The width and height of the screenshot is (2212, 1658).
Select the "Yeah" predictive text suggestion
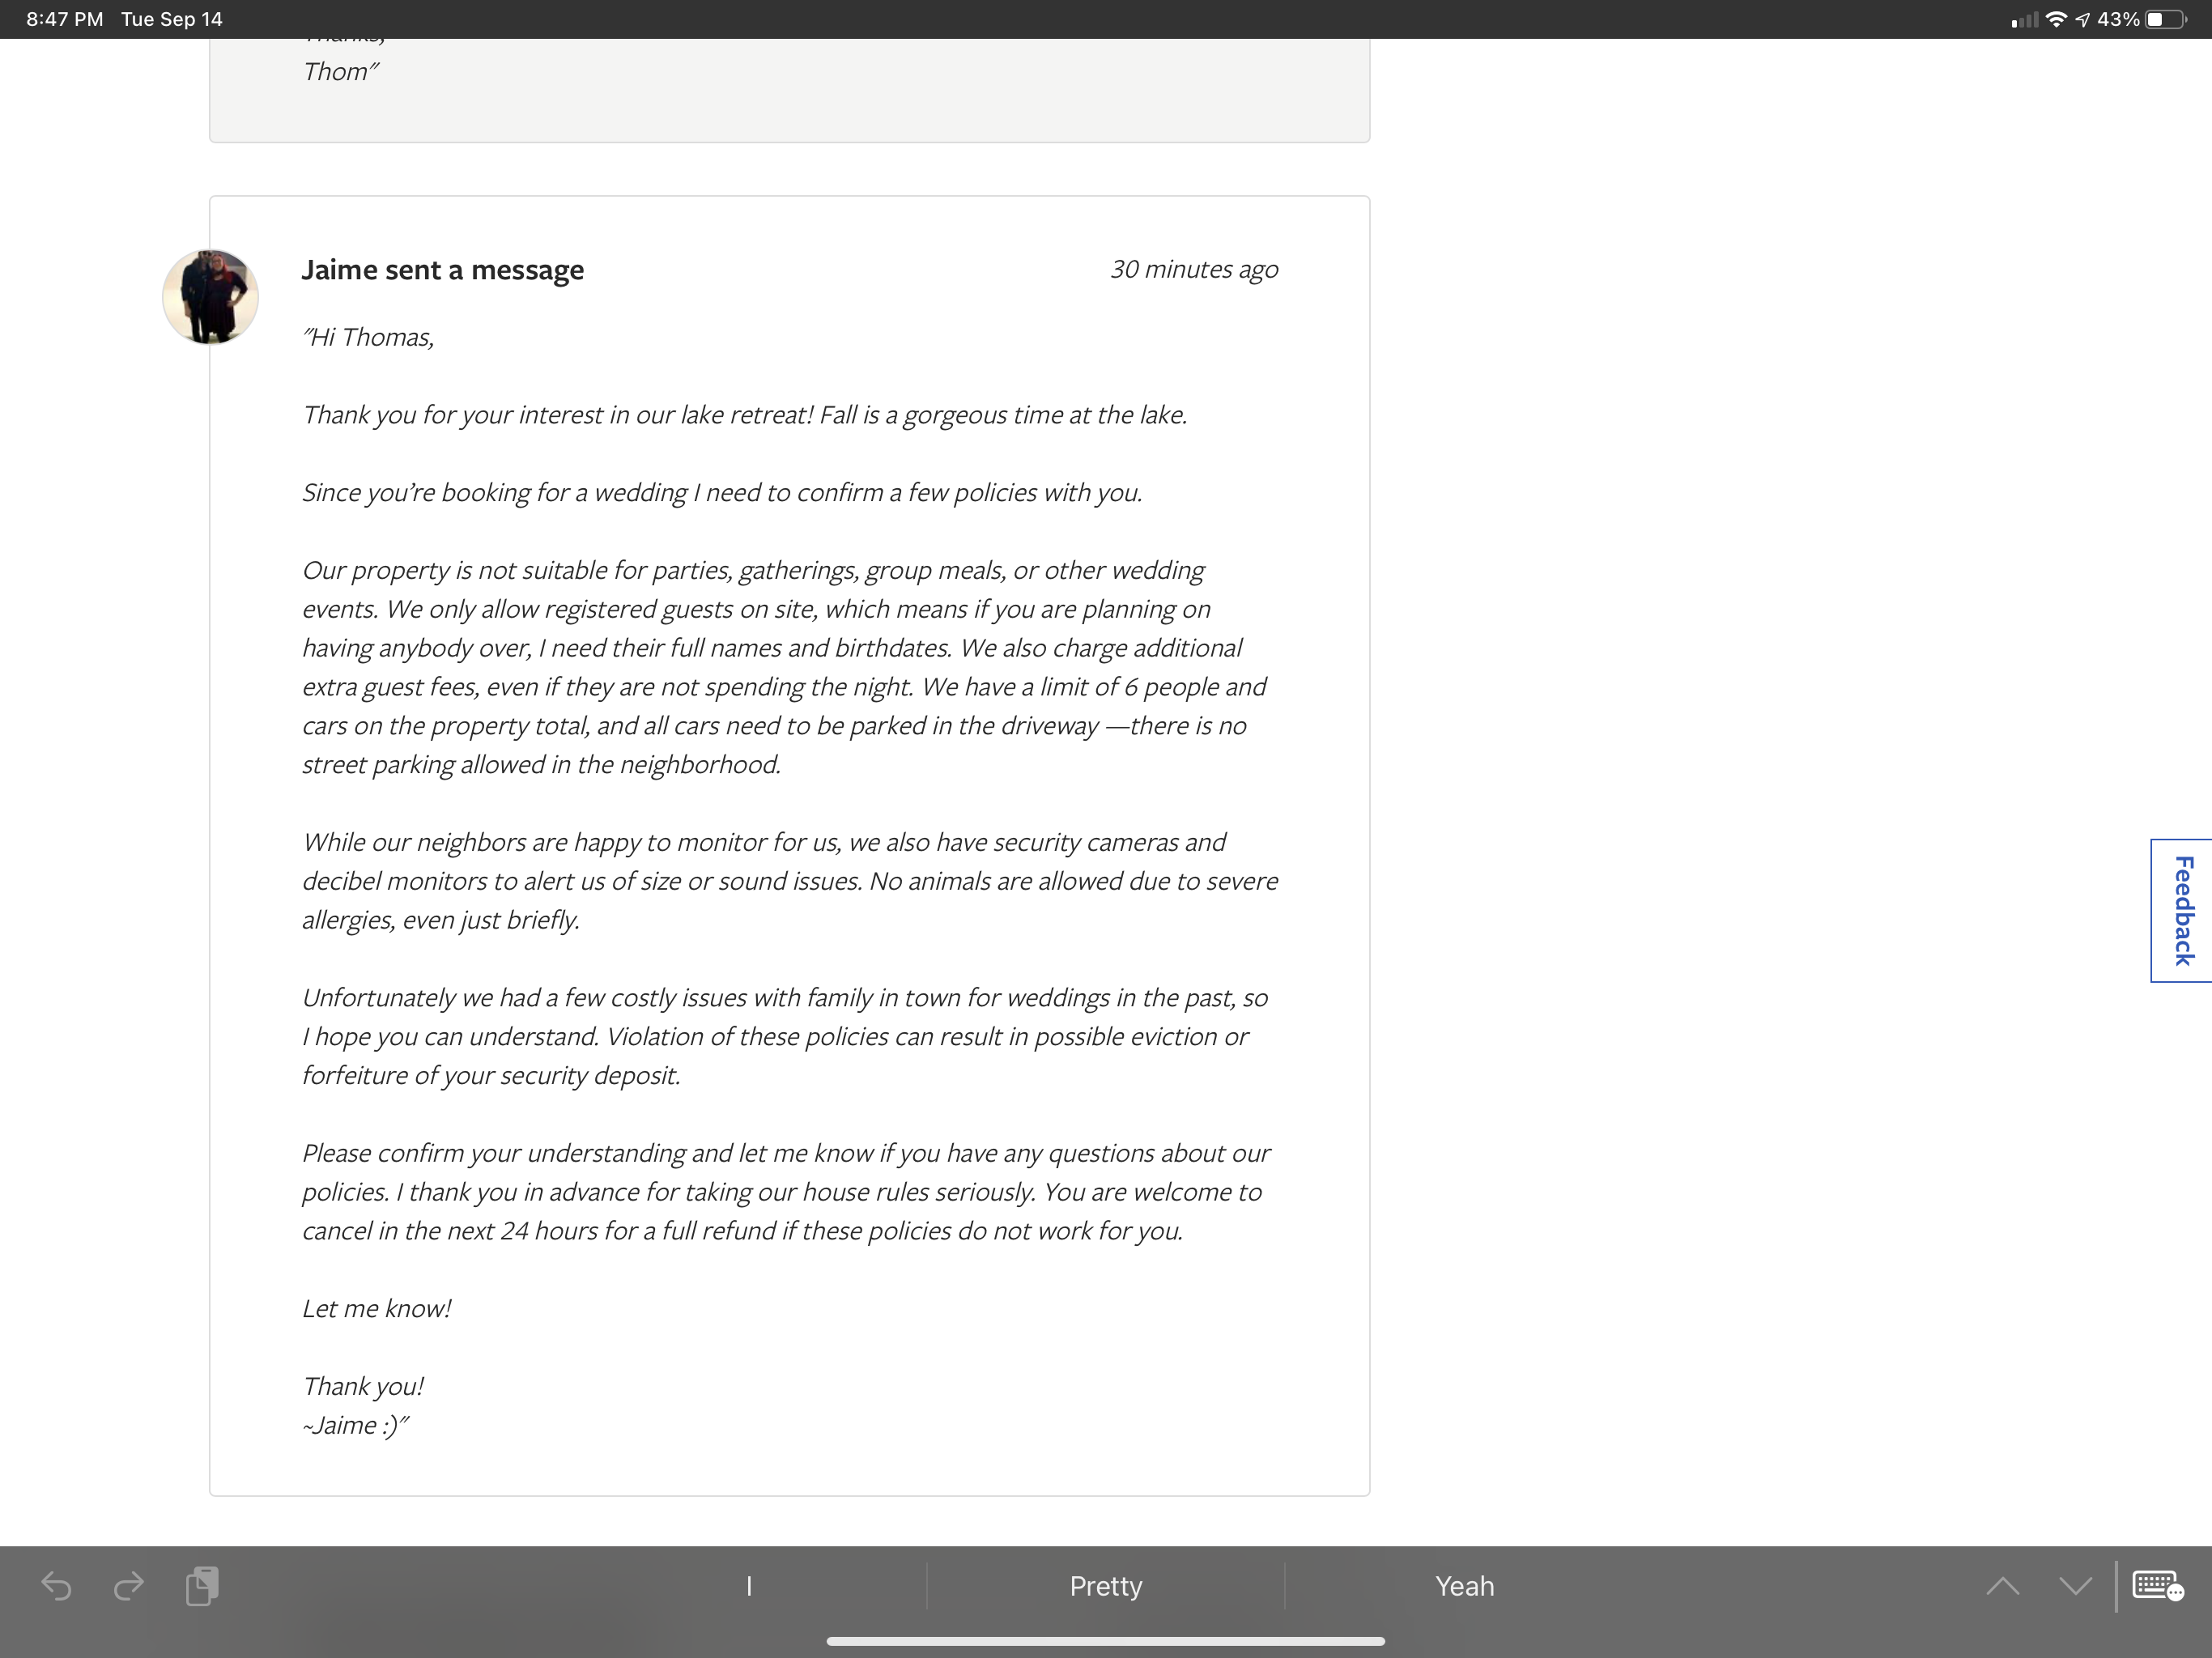1464,1586
